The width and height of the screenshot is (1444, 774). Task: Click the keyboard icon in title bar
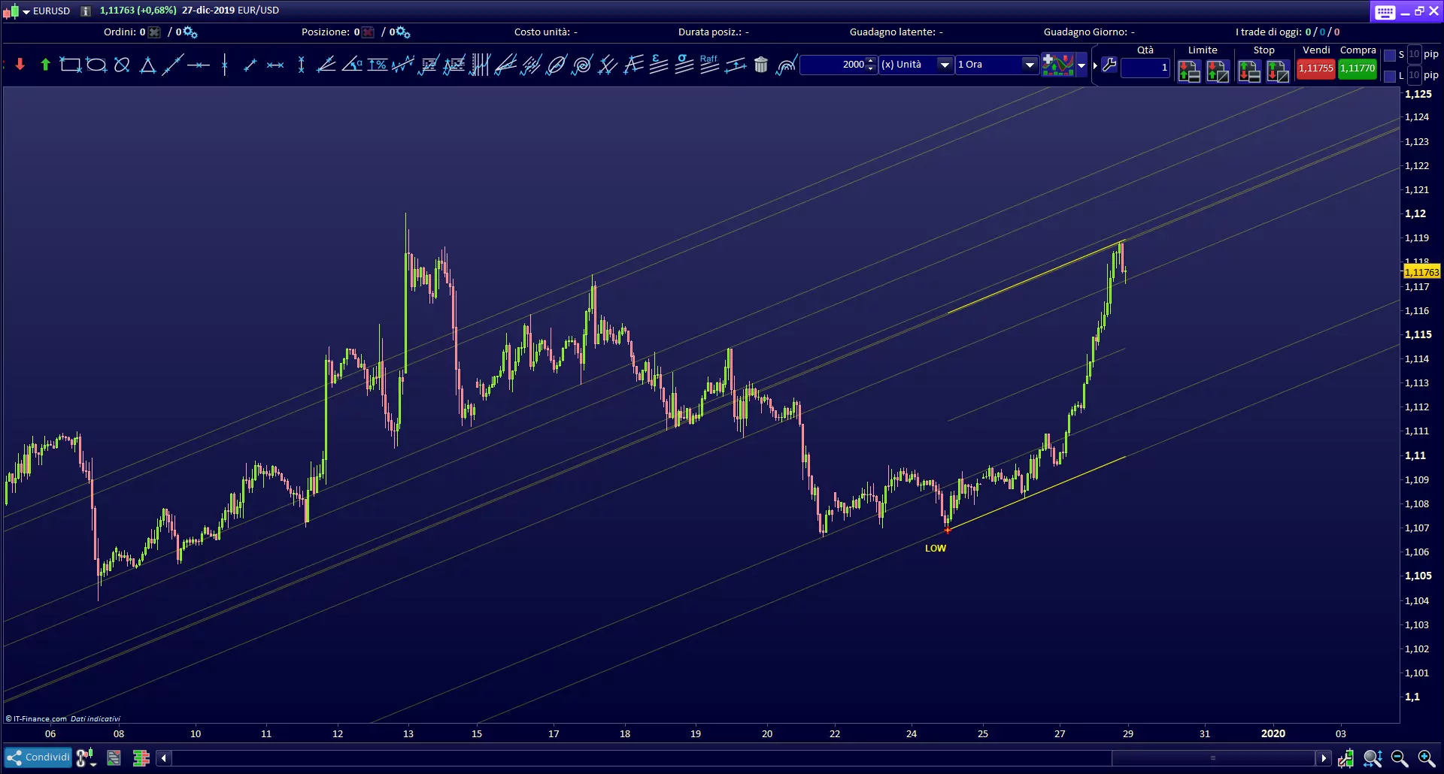1385,12
